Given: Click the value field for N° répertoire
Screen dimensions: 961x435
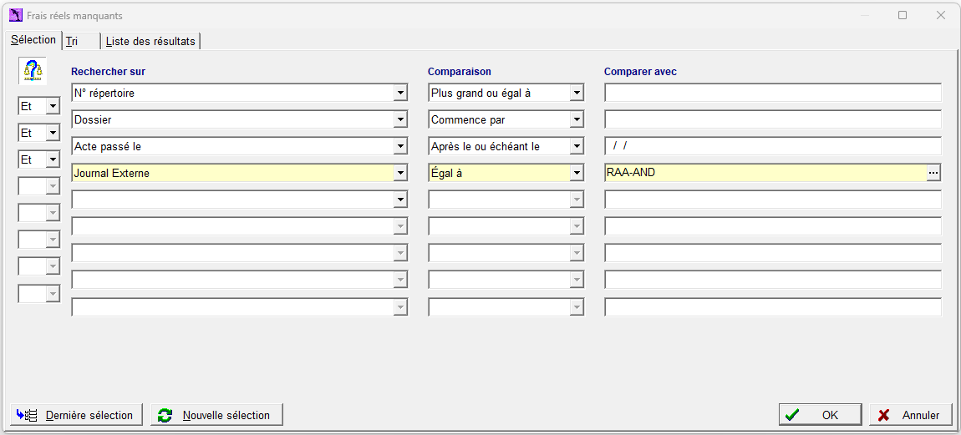Looking at the screenshot, I should tap(773, 94).
